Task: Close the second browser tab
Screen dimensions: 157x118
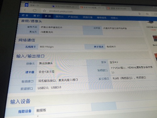Action: tap(77, 7)
